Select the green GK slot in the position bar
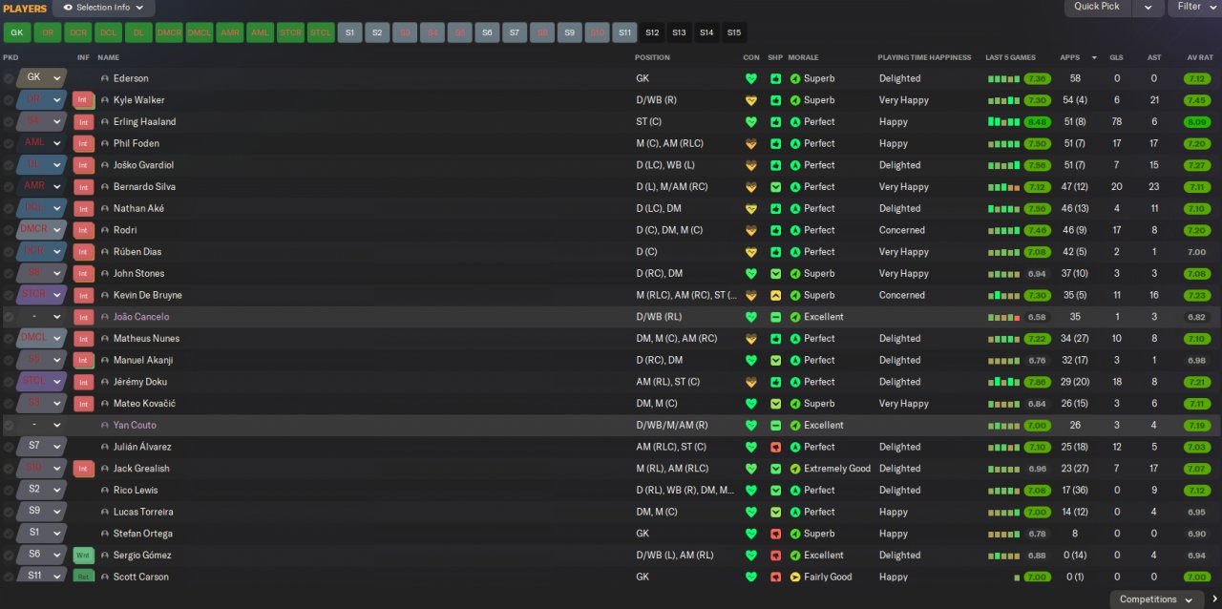The image size is (1222, 609). point(16,32)
